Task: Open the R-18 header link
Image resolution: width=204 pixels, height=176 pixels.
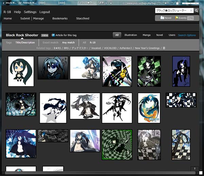Action: click(7, 12)
